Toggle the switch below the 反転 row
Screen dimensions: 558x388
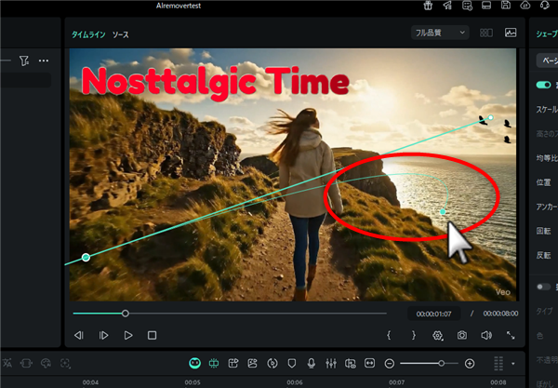(545, 287)
